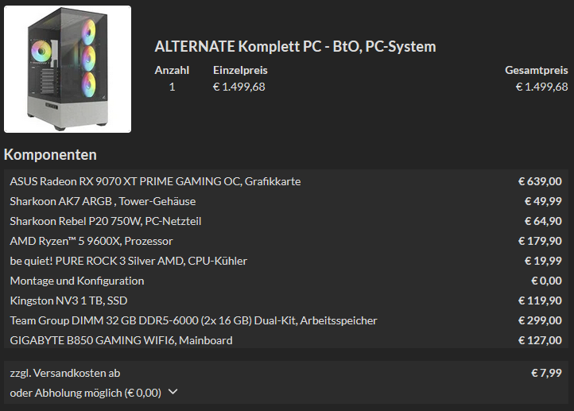
Task: Open the PC case product thumbnail
Action: tap(68, 69)
